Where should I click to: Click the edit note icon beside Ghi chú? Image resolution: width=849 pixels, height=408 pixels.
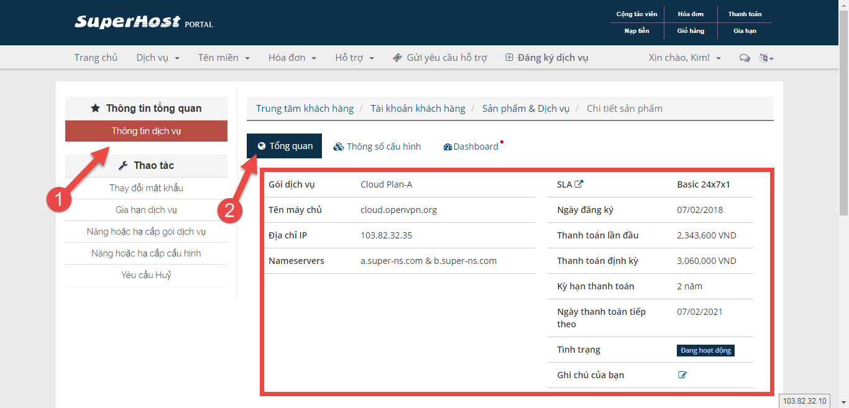click(x=682, y=375)
